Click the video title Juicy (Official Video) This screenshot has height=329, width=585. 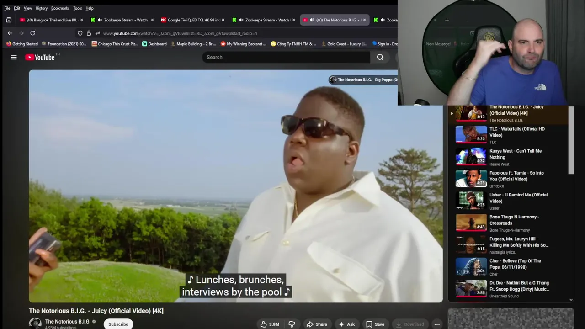(96, 311)
